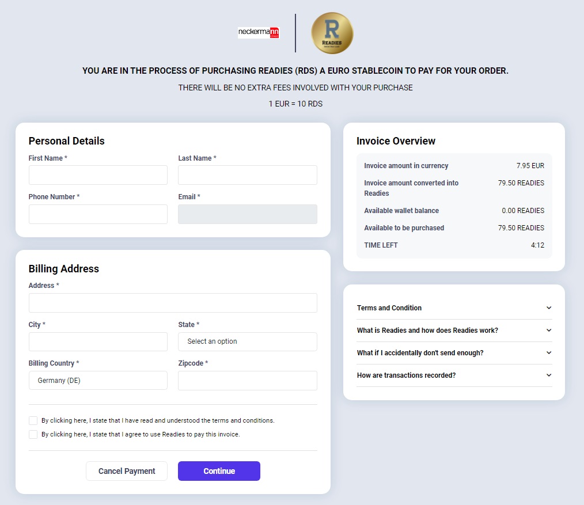This screenshot has height=505, width=584.
Task: Tick the agree to use Readies checkbox
Action: [x=33, y=435]
